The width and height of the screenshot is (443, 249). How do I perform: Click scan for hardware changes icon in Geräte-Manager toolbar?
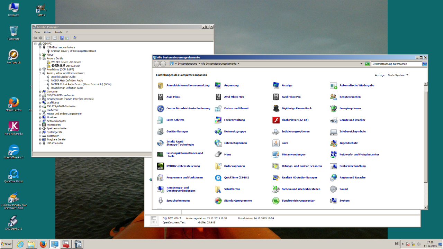(74, 38)
